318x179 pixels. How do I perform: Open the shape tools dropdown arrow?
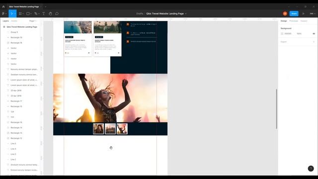[31, 14]
